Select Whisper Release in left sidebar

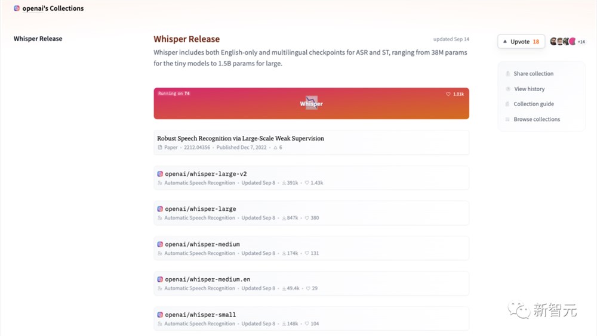pyautogui.click(x=38, y=39)
